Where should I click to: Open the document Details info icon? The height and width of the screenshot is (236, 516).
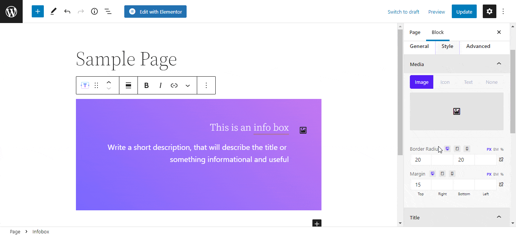point(94,11)
